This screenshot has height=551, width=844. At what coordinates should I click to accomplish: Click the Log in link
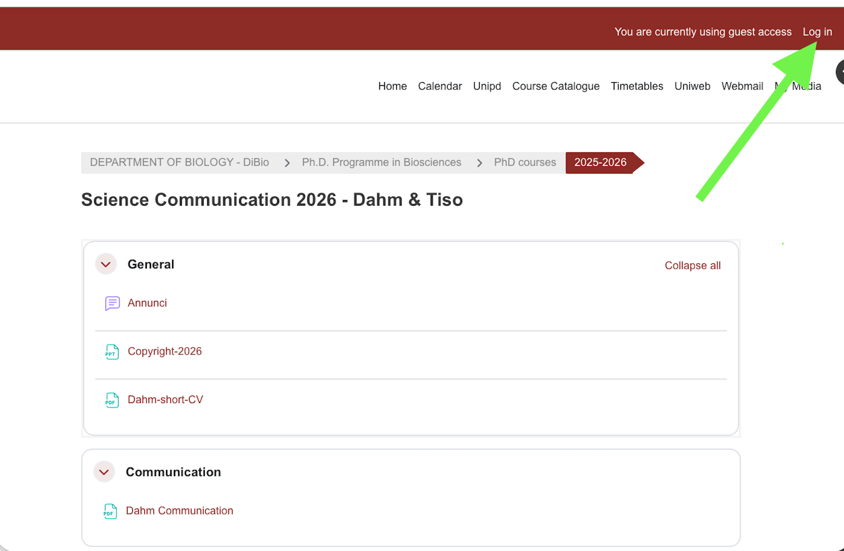coord(817,32)
